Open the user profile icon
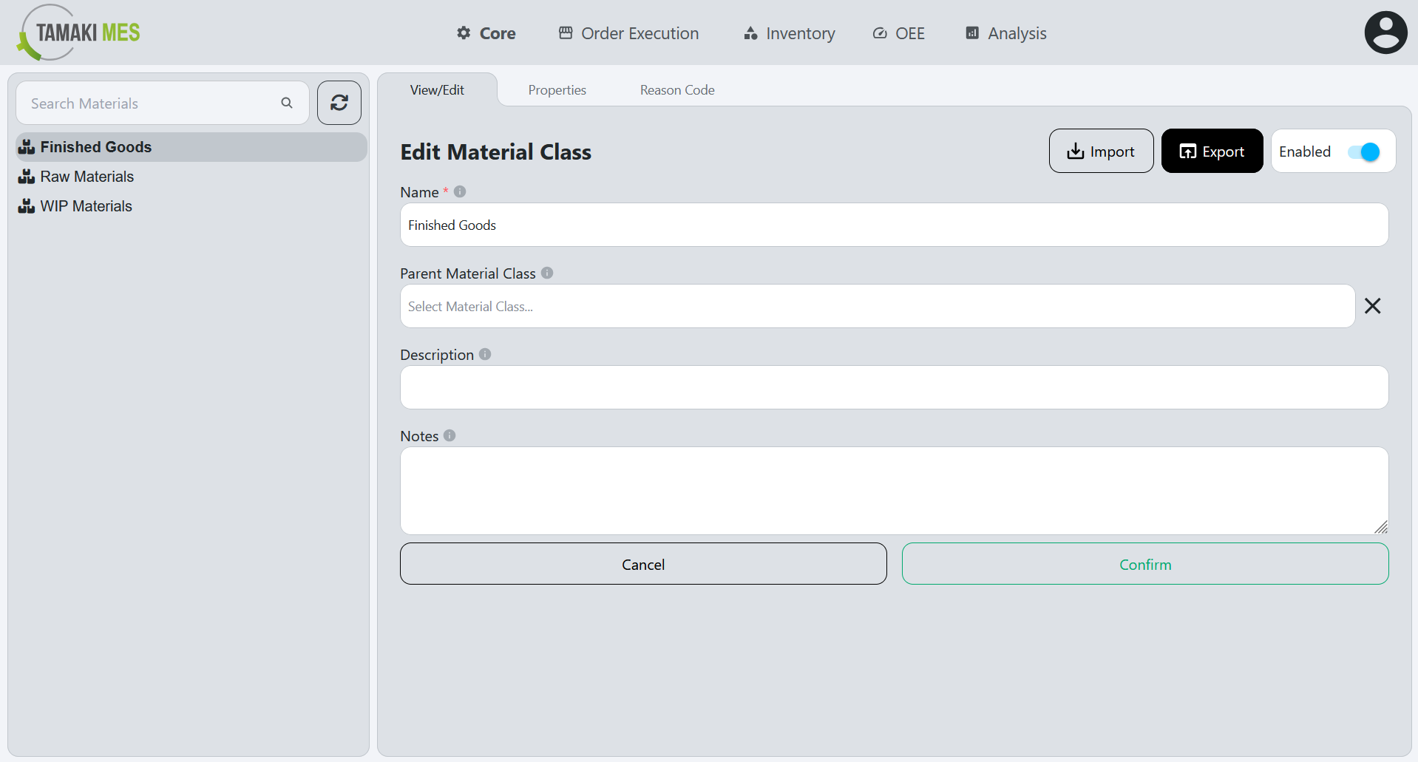 pyautogui.click(x=1385, y=32)
